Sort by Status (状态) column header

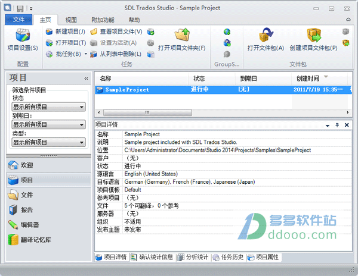[211, 79]
